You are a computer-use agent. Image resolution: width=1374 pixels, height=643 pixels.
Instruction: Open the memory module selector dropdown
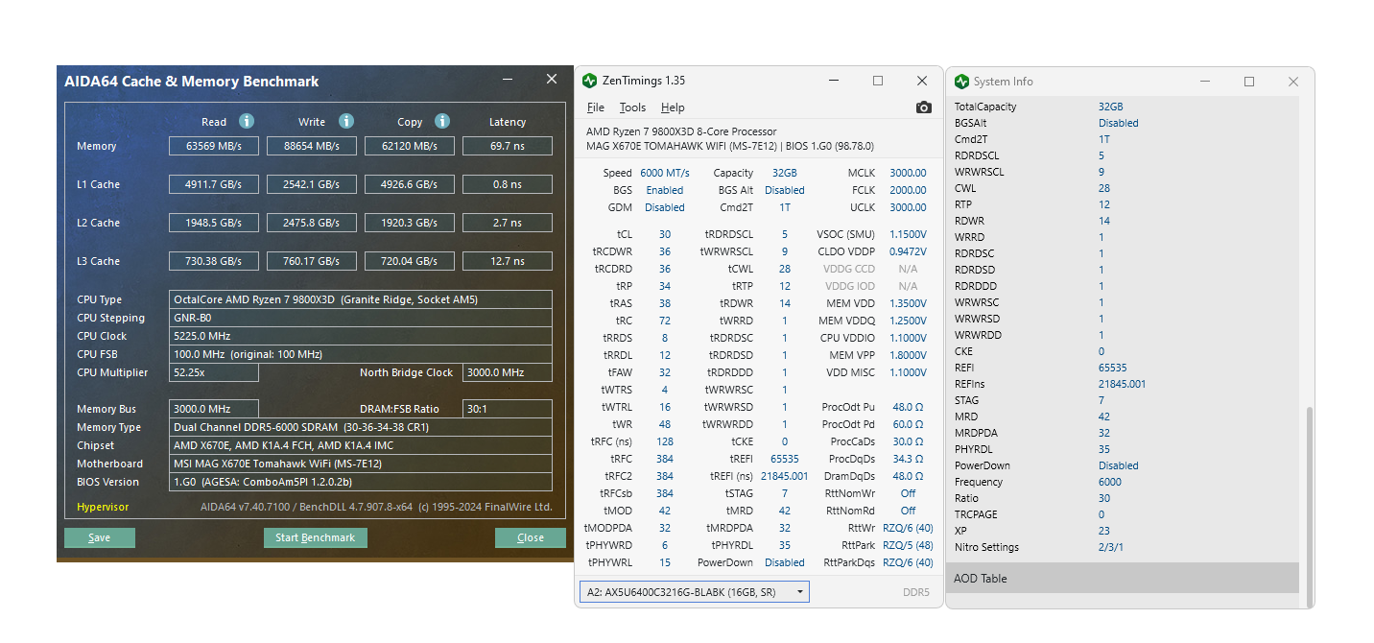695,592
